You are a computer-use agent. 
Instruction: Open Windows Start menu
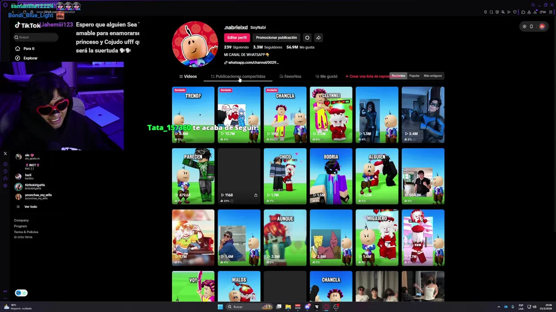[220, 307]
